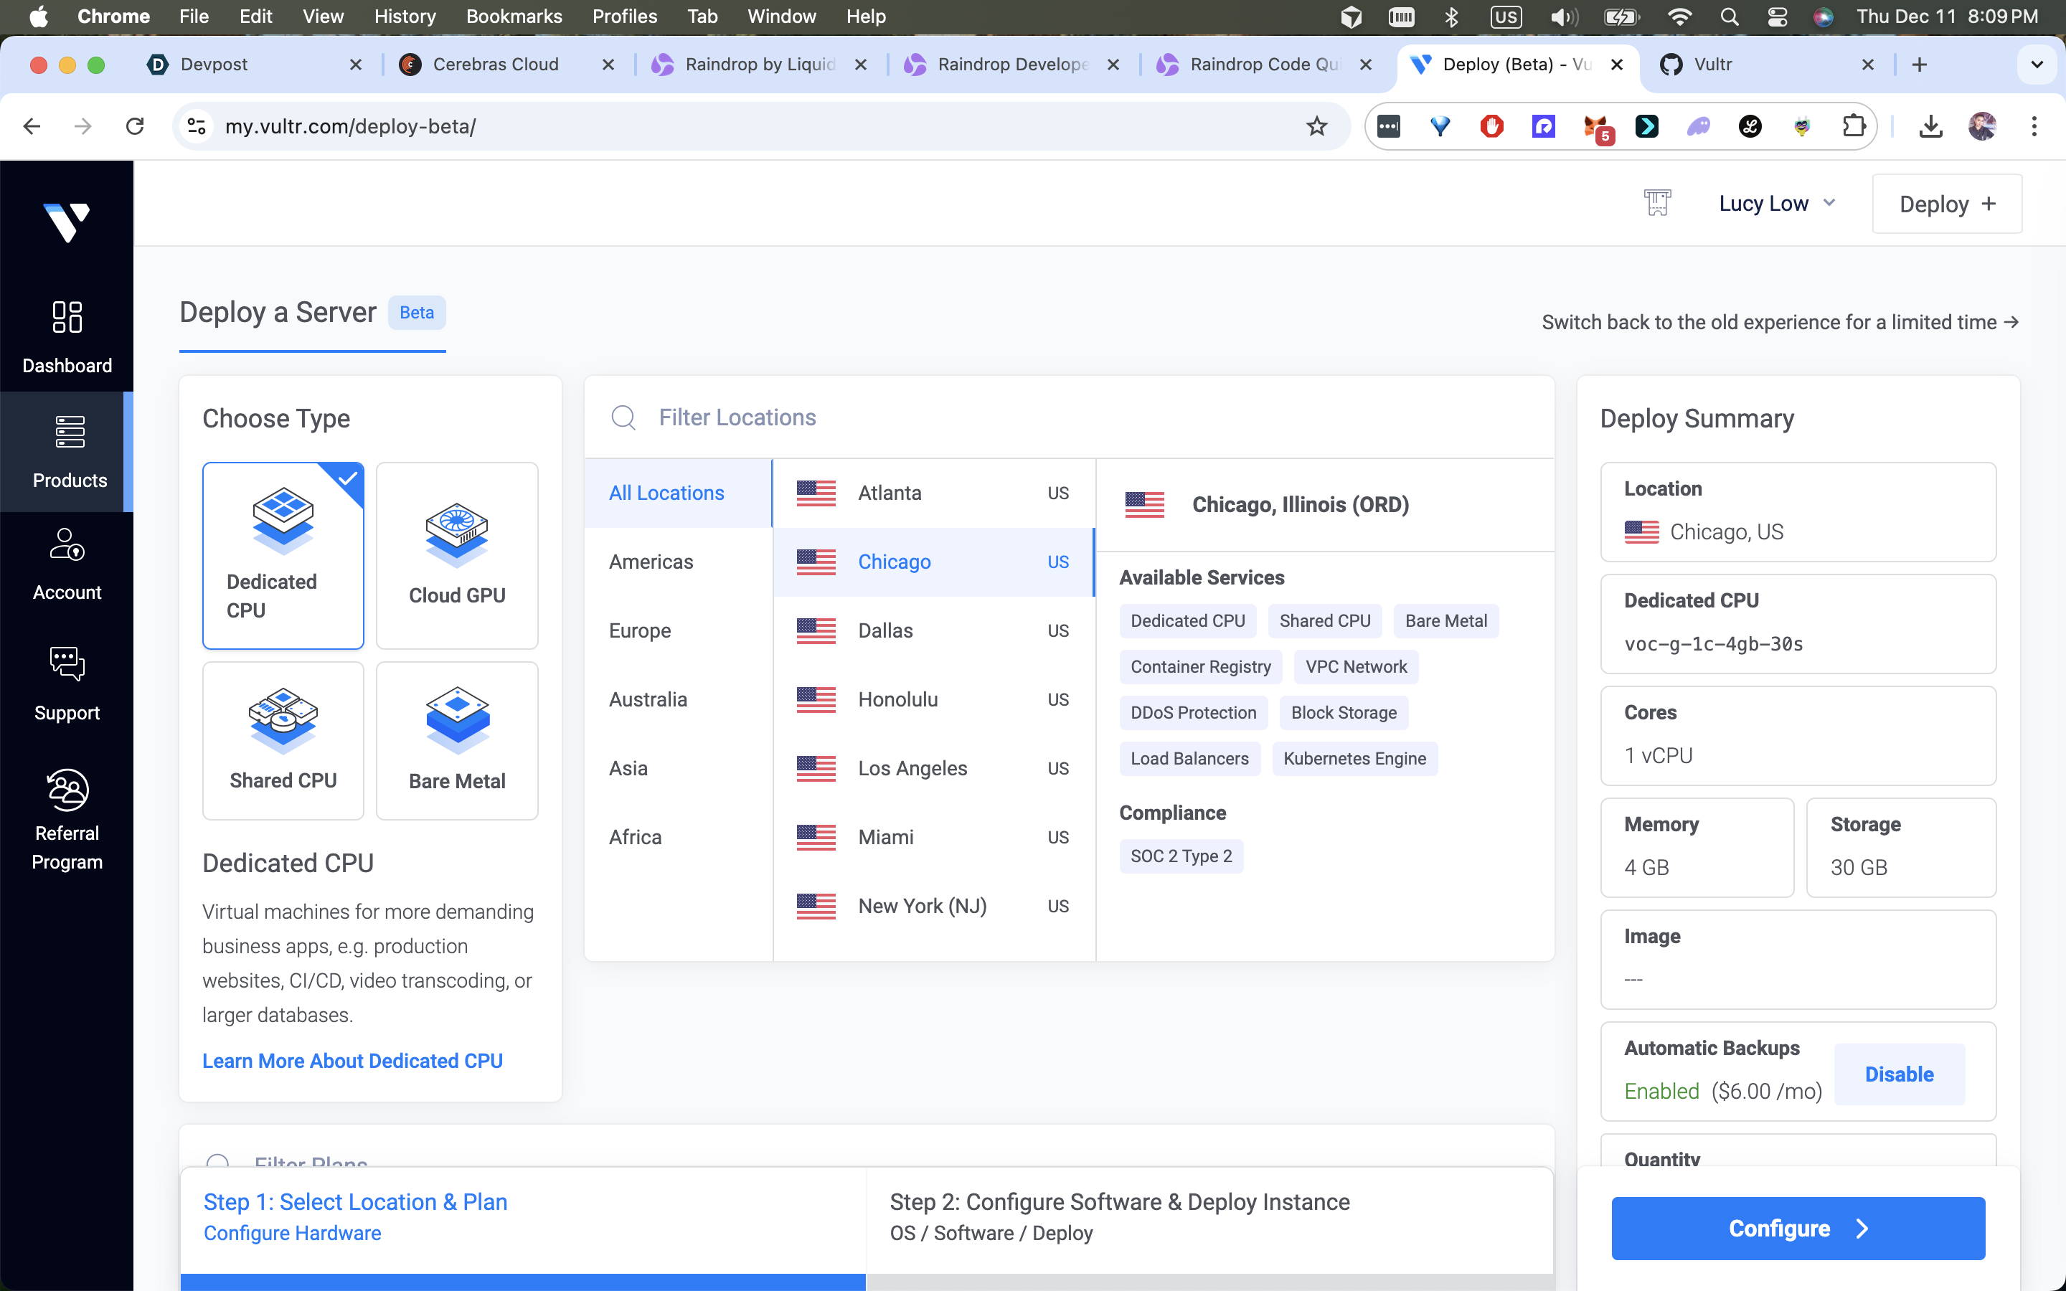Bookmark page with the star icon

coord(1316,126)
